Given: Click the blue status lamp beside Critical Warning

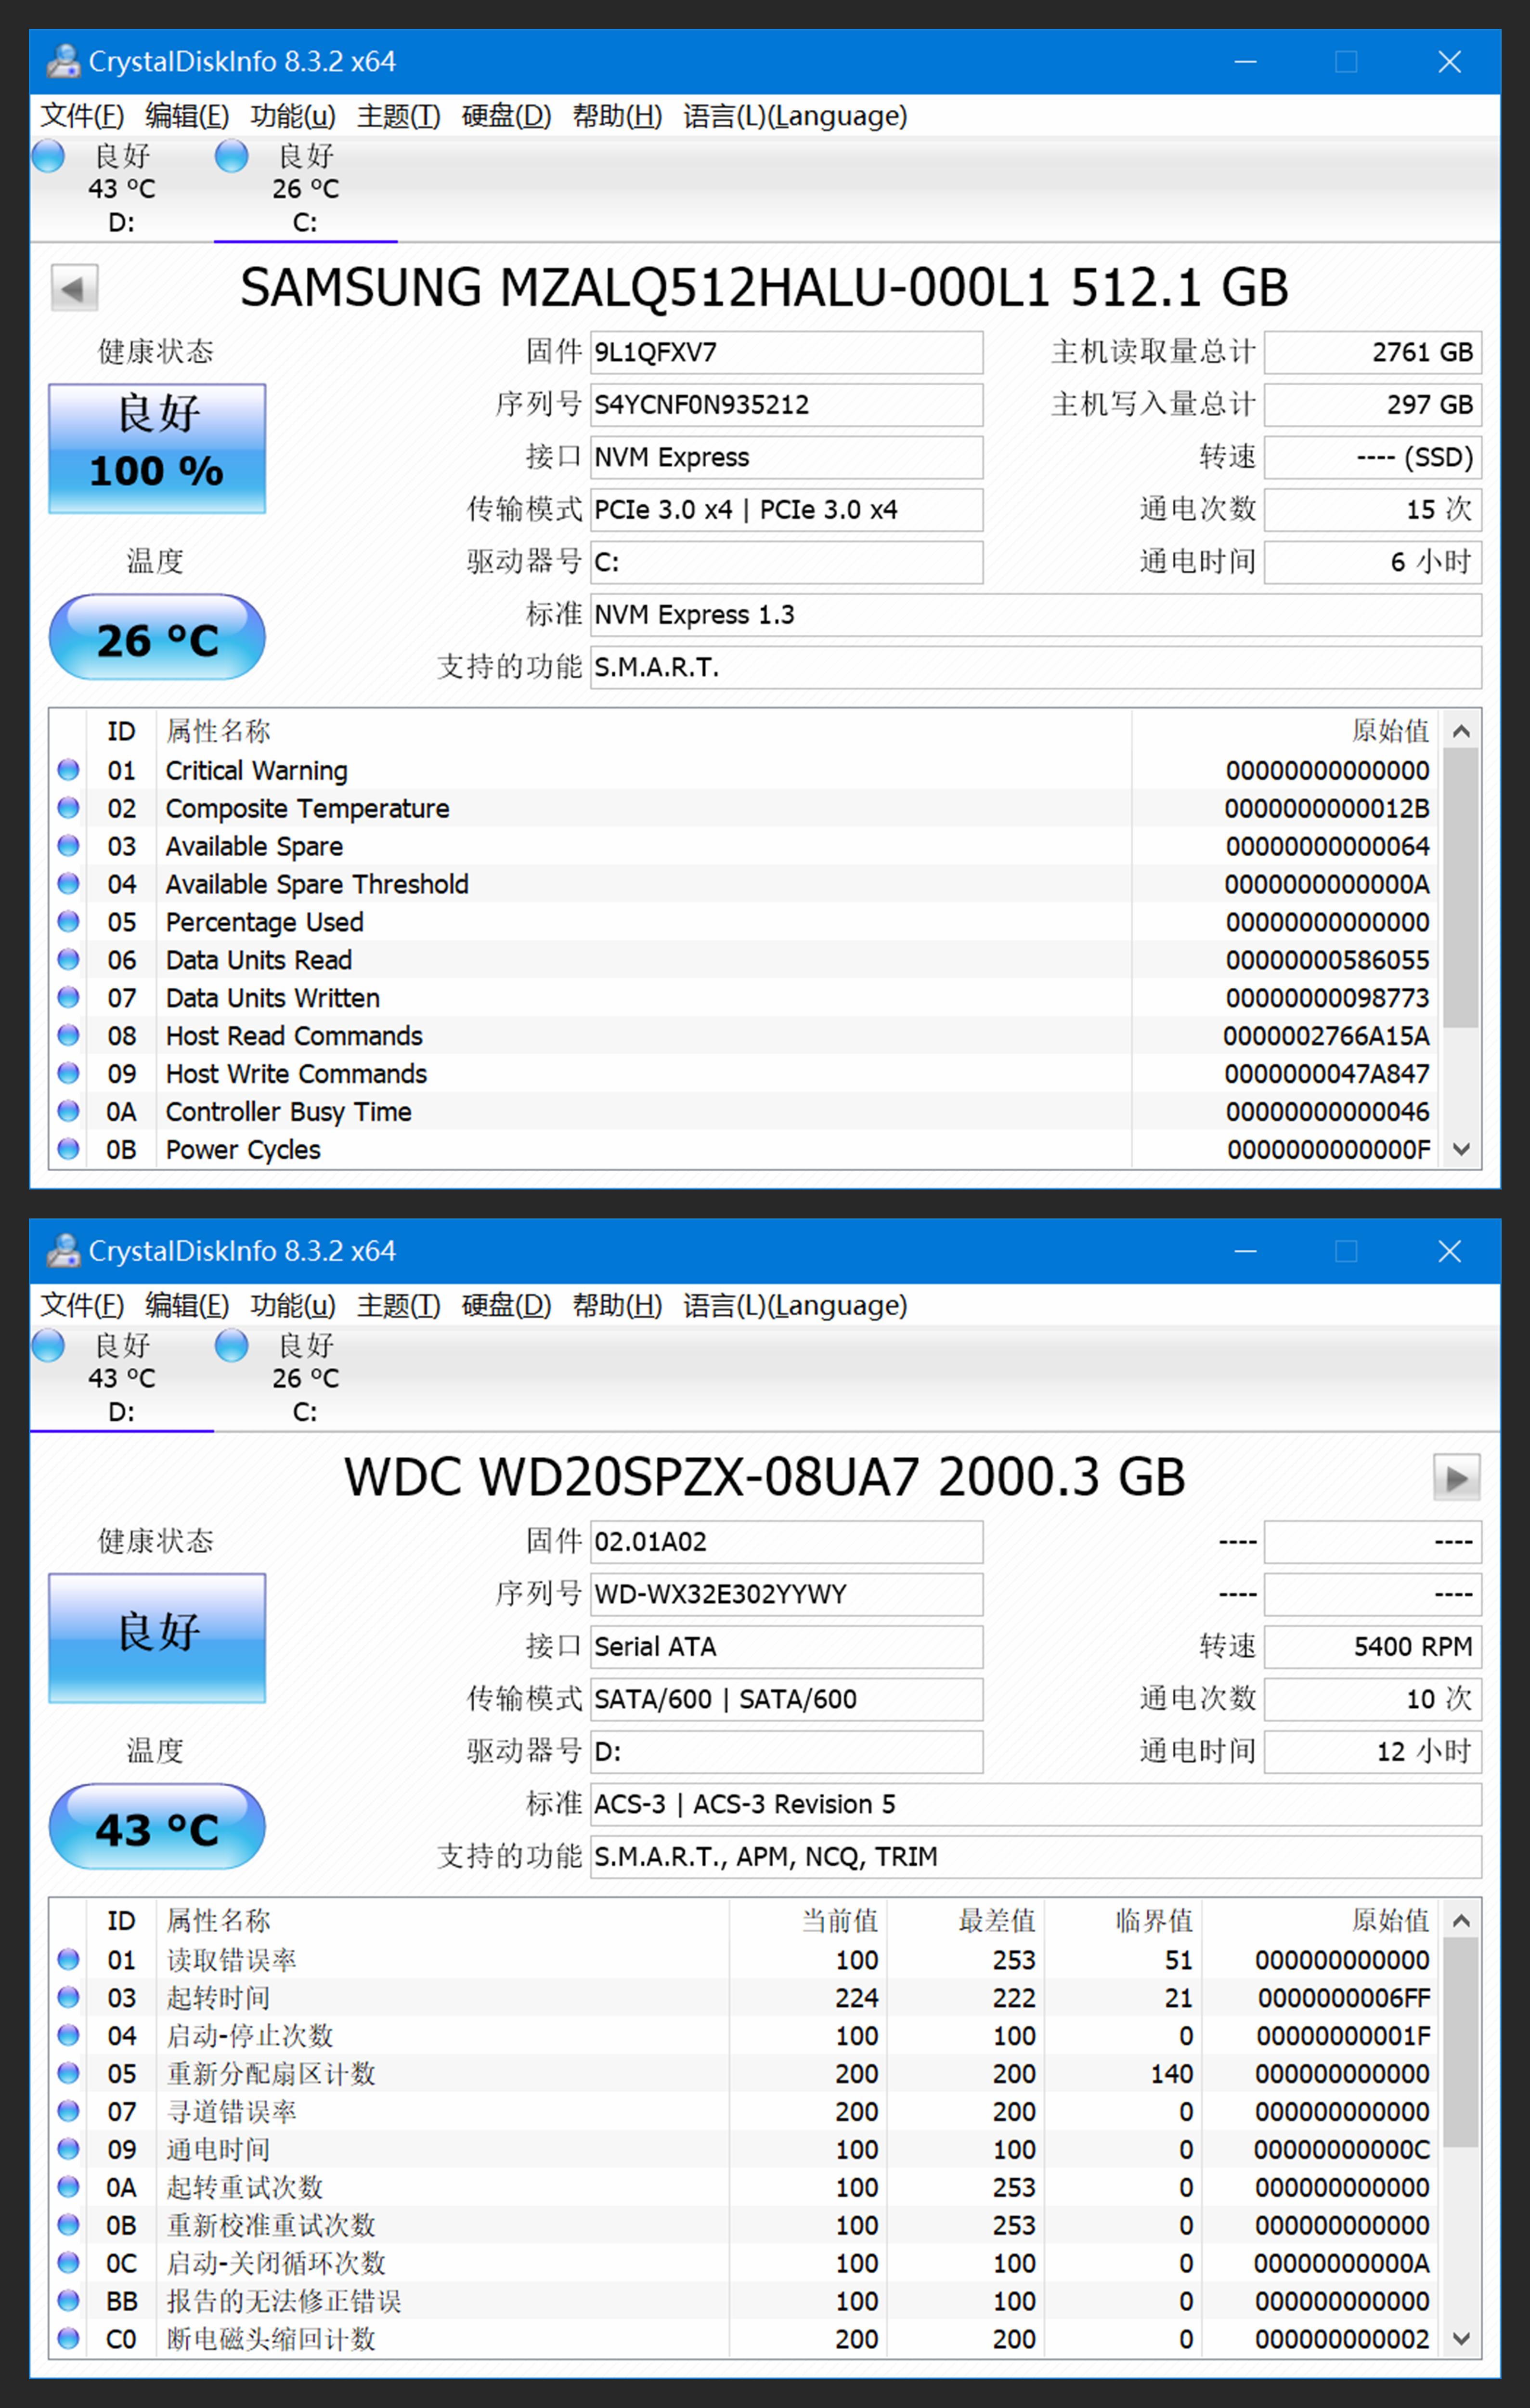Looking at the screenshot, I should tap(68, 769).
